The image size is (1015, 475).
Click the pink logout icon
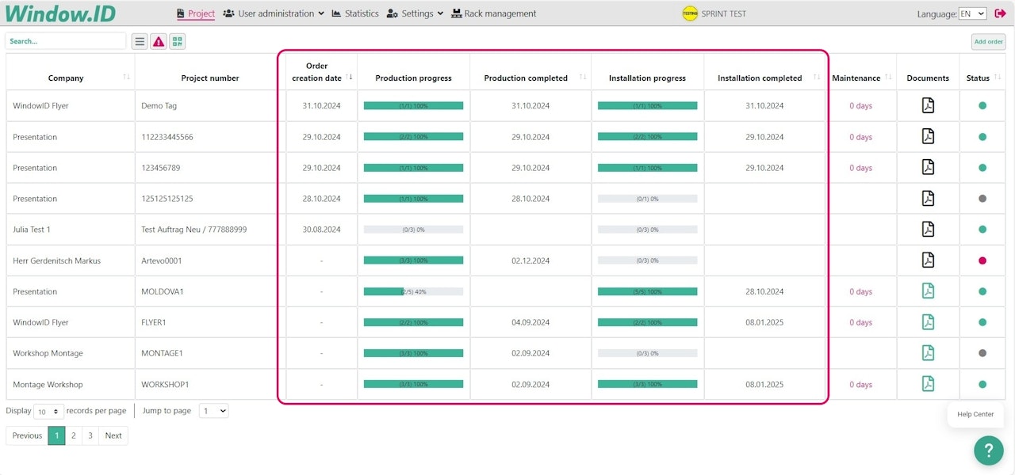[x=1000, y=13]
